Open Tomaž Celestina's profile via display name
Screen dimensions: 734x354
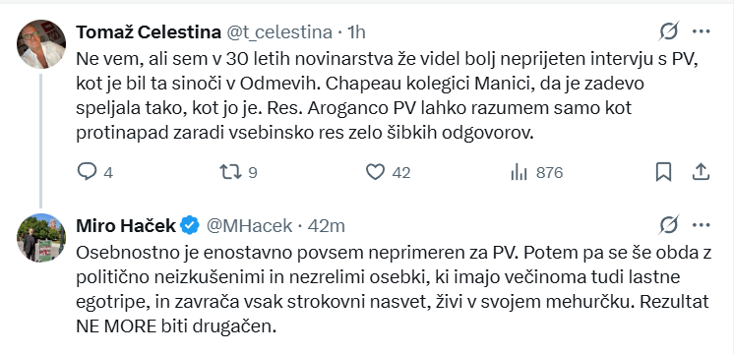tap(149, 31)
